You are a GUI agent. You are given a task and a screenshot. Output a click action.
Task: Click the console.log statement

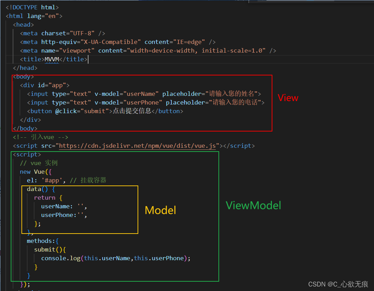(115, 258)
